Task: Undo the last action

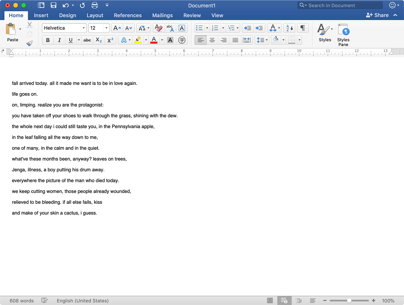Action: (66, 5)
